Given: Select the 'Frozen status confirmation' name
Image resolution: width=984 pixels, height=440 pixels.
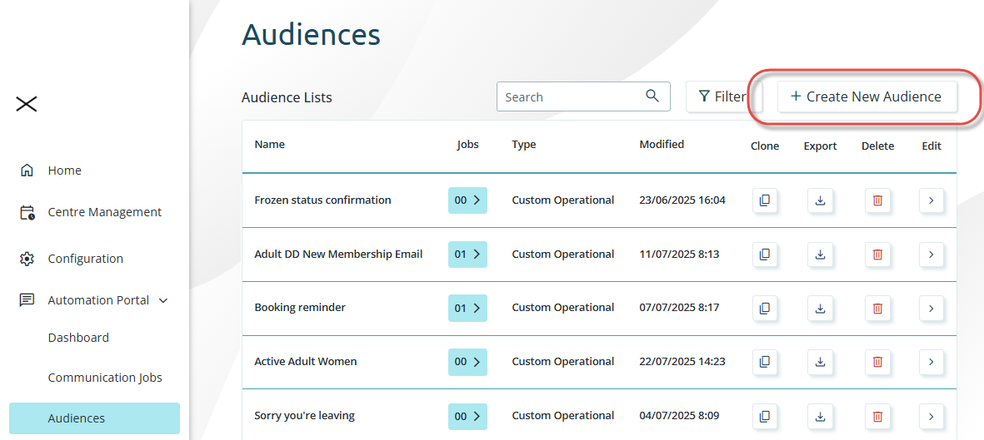Looking at the screenshot, I should click(x=322, y=200).
